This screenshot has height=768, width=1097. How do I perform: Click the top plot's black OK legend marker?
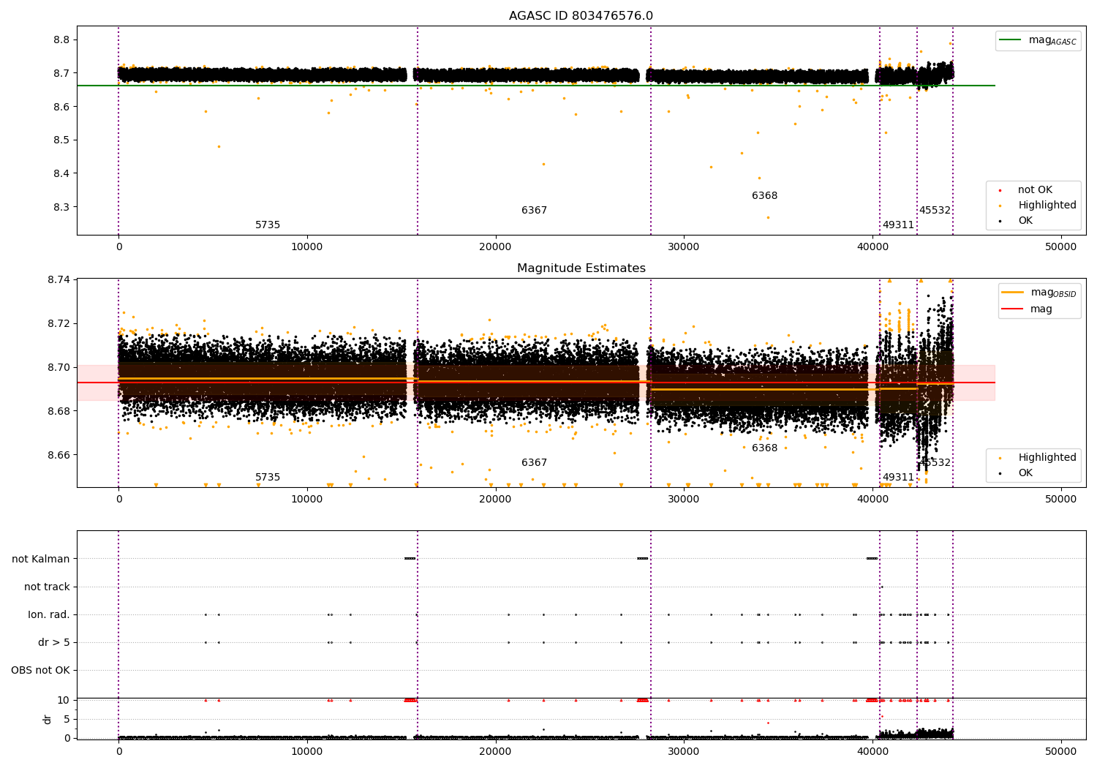(1000, 221)
